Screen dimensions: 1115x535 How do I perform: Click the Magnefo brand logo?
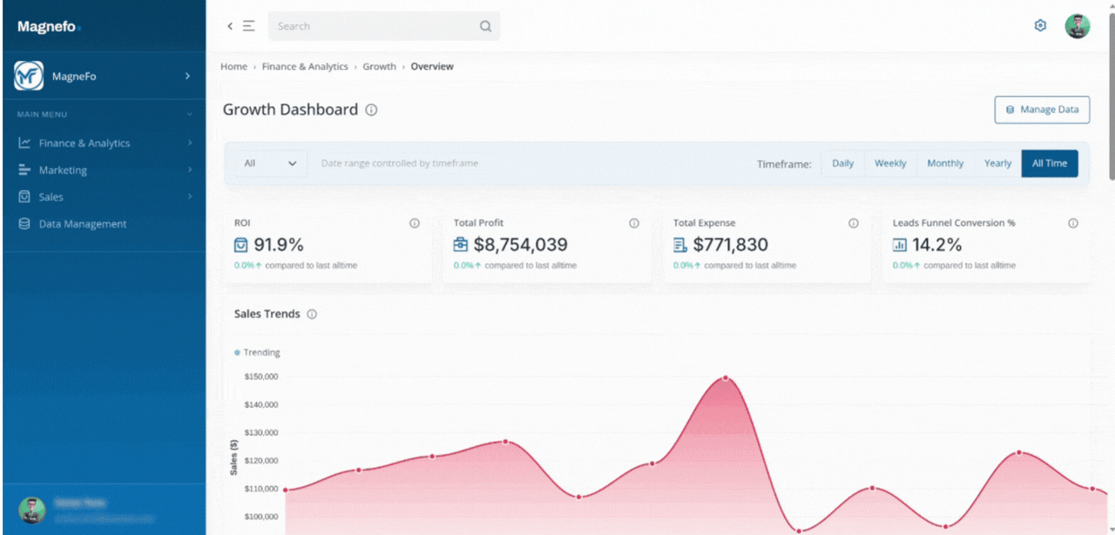click(x=48, y=27)
